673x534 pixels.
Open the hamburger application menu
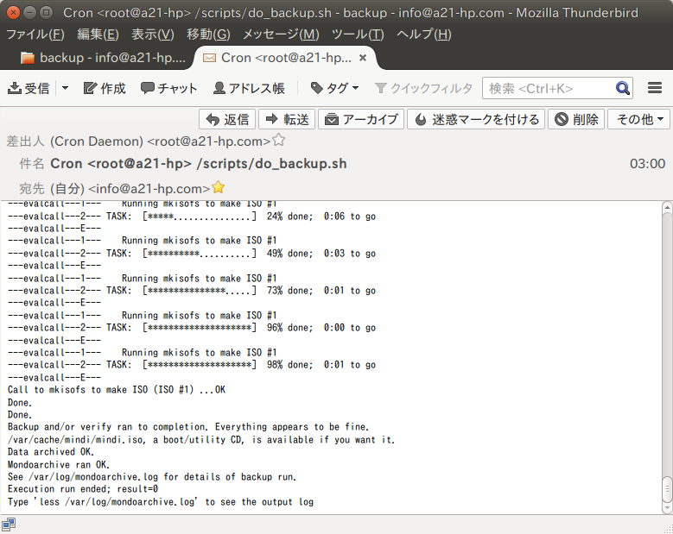coord(655,88)
